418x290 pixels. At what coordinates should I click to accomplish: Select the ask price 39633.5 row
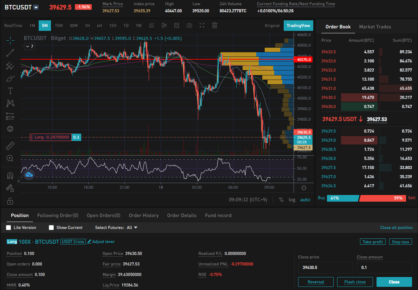pyautogui.click(x=366, y=52)
